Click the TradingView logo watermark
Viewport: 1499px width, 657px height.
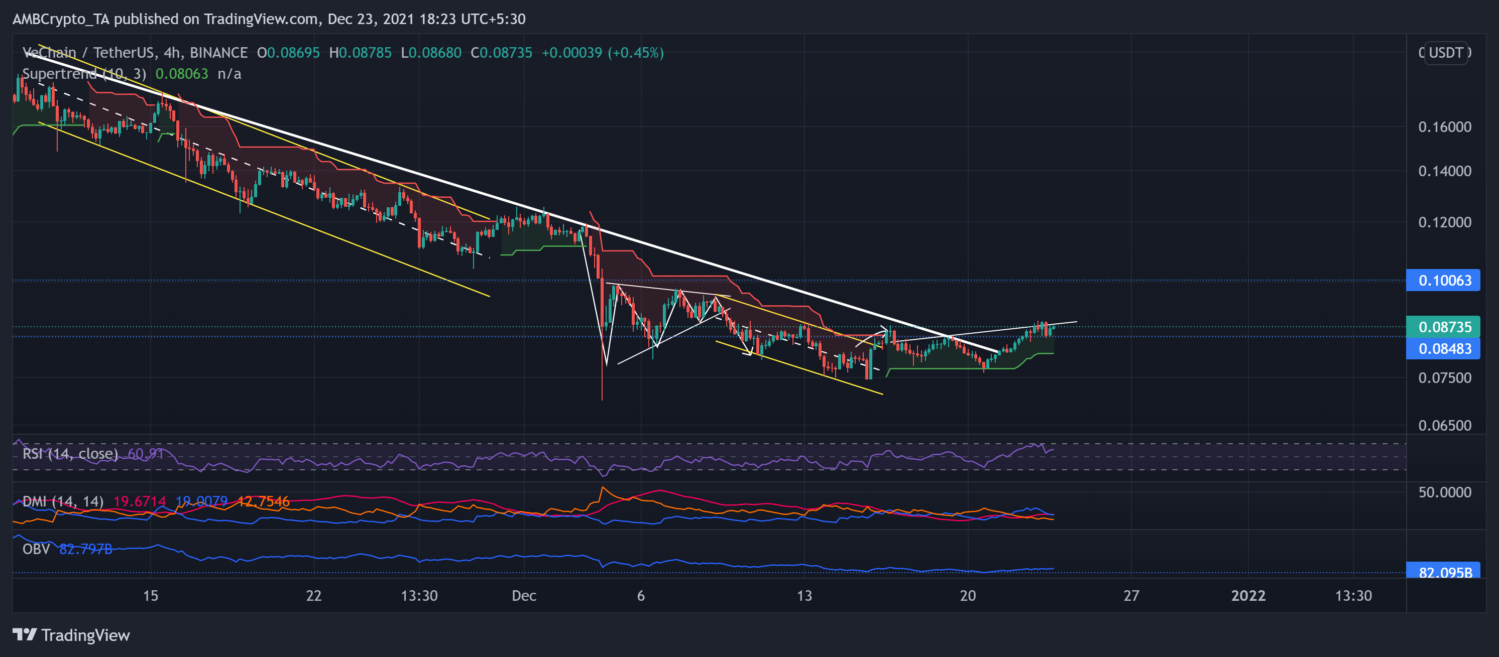(x=73, y=635)
